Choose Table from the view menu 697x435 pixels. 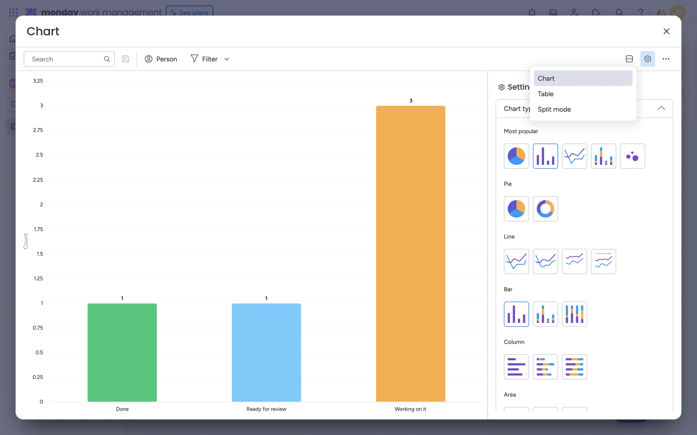click(545, 94)
